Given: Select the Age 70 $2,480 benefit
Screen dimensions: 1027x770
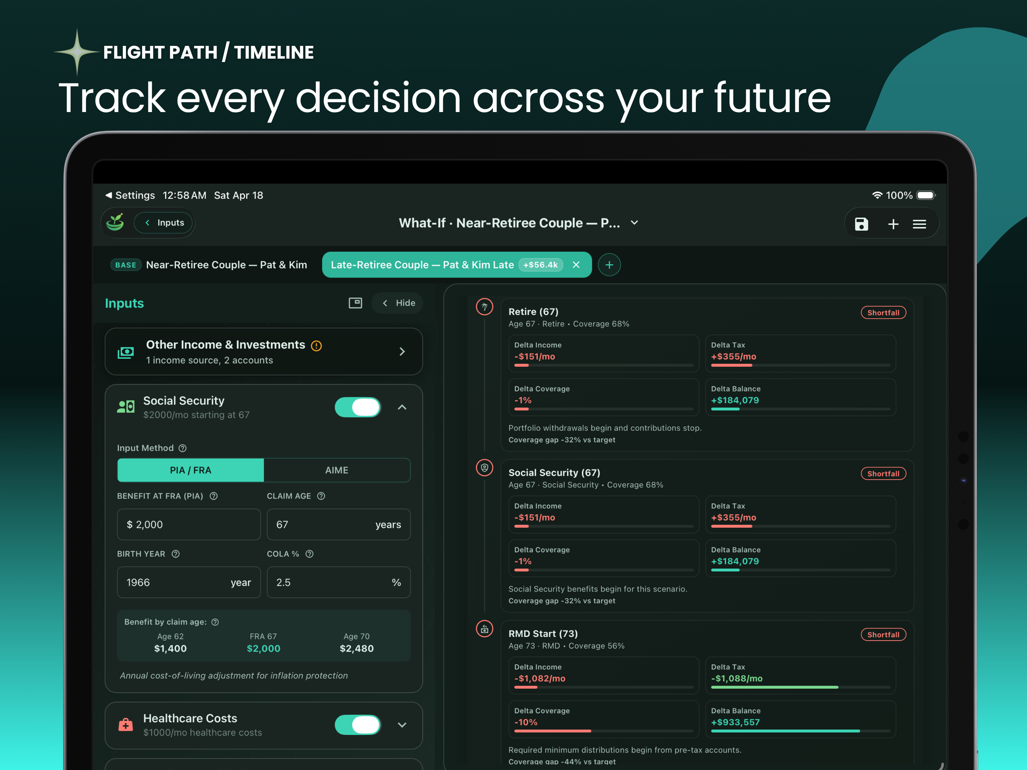Looking at the screenshot, I should point(357,643).
